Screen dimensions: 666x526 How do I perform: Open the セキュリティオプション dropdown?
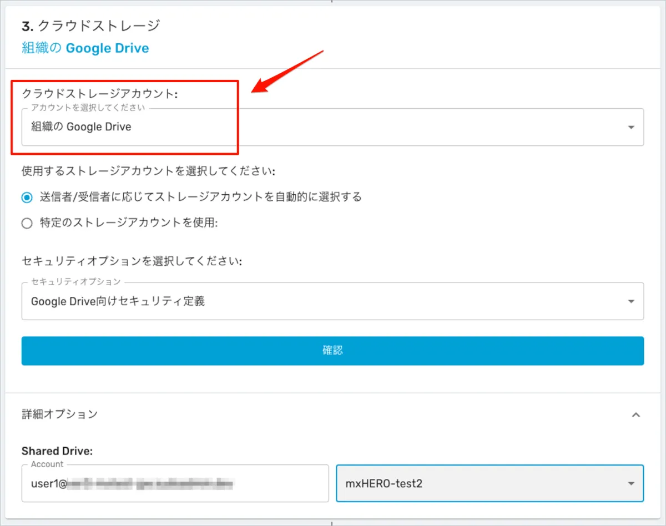point(332,301)
